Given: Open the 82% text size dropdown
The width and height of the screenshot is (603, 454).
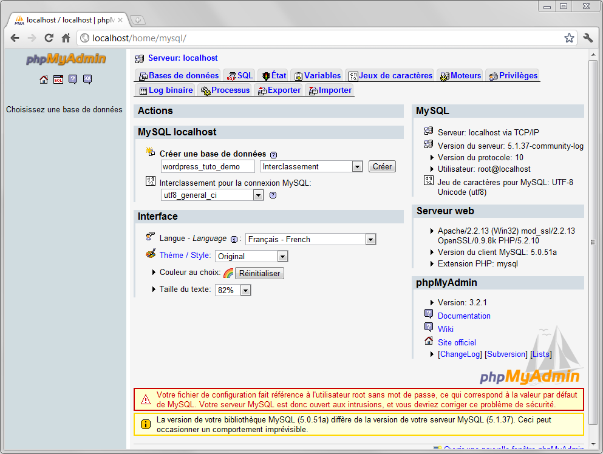Looking at the screenshot, I should 233,290.
